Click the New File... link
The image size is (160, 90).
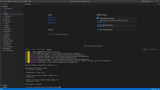click(53, 18)
